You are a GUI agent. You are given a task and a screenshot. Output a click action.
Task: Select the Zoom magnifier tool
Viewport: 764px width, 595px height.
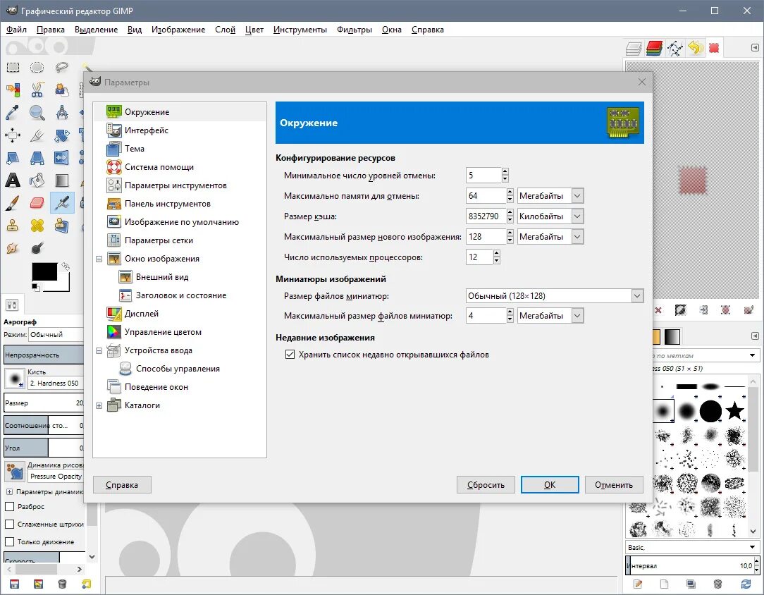[x=37, y=113]
